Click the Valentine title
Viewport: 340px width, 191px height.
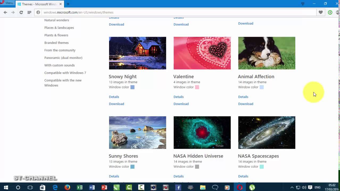coord(184,76)
